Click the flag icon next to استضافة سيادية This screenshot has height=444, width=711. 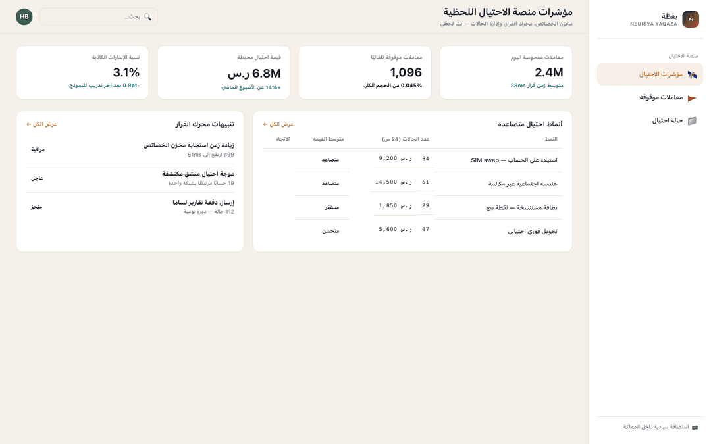(x=695, y=428)
